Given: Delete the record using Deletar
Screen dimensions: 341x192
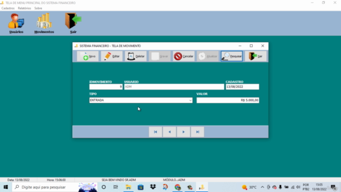Looking at the screenshot, I should (136, 56).
